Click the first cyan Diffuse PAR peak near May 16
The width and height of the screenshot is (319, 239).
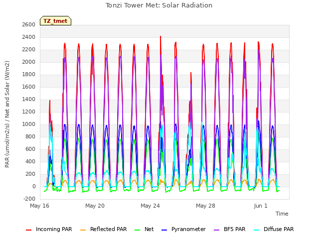tap(50, 124)
